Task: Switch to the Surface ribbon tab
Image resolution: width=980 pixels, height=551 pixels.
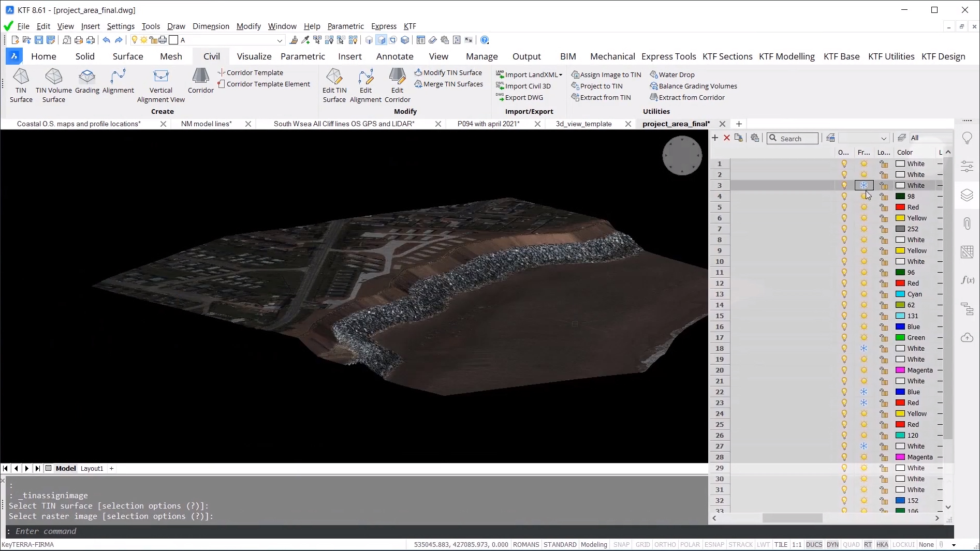Action: coord(128,56)
